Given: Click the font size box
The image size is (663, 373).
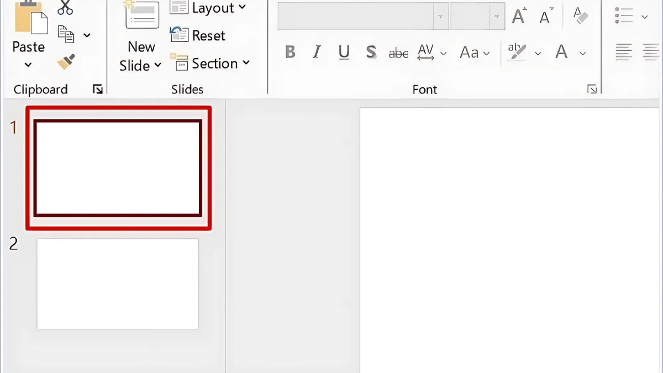Looking at the screenshot, I should pyautogui.click(x=470, y=17).
